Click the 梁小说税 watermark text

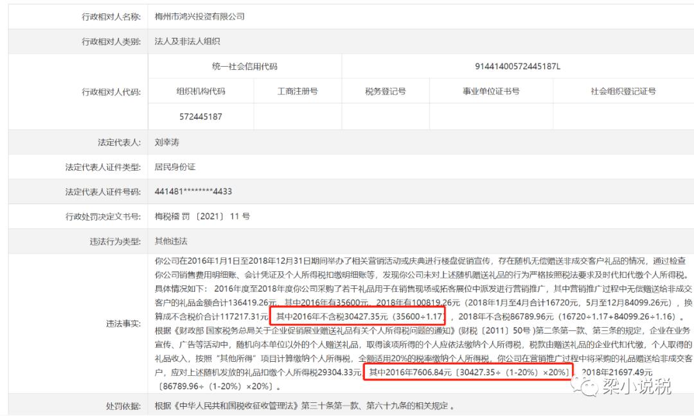point(636,386)
